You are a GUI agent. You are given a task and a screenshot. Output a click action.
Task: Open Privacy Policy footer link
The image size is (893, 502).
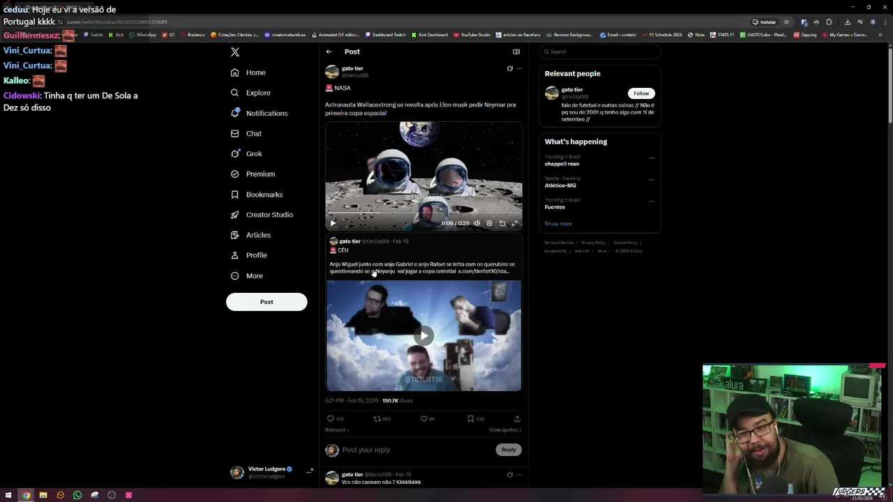(x=594, y=243)
